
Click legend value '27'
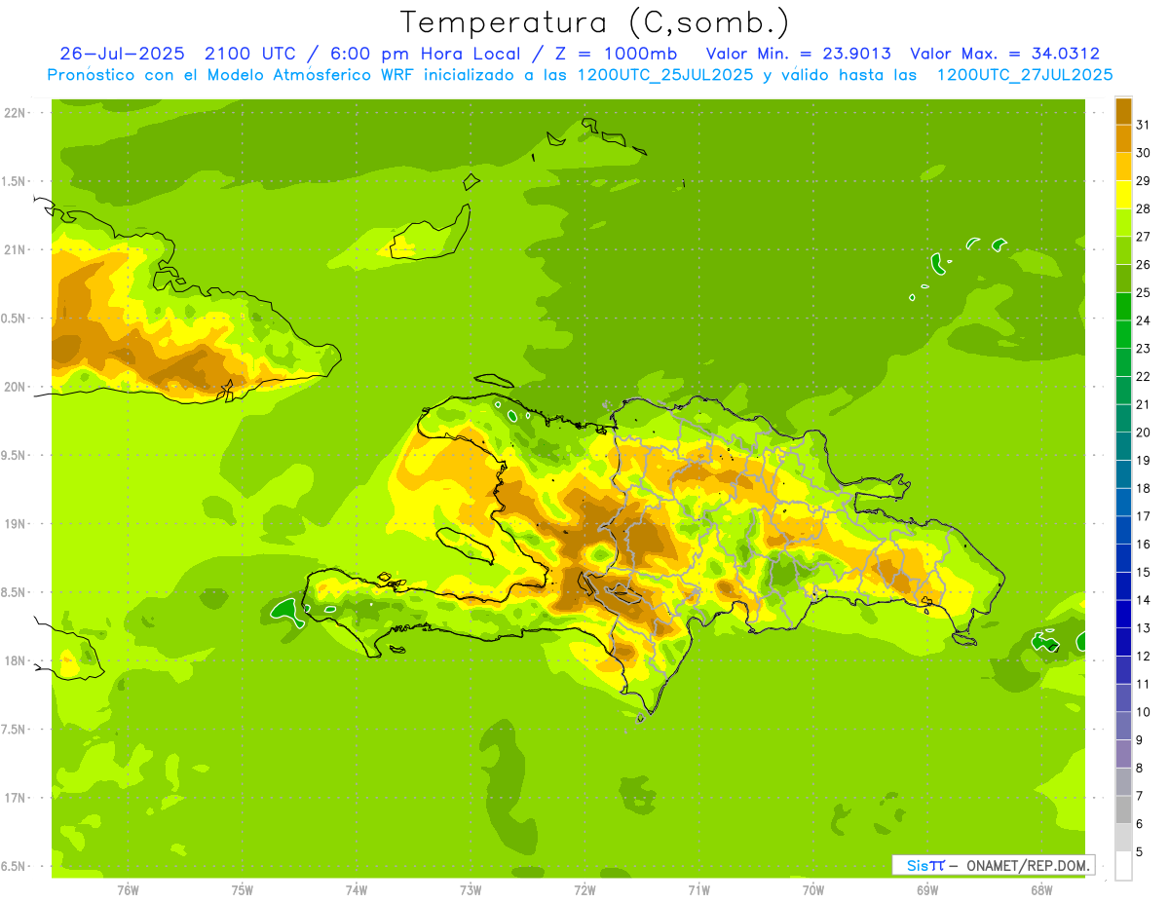[1144, 237]
